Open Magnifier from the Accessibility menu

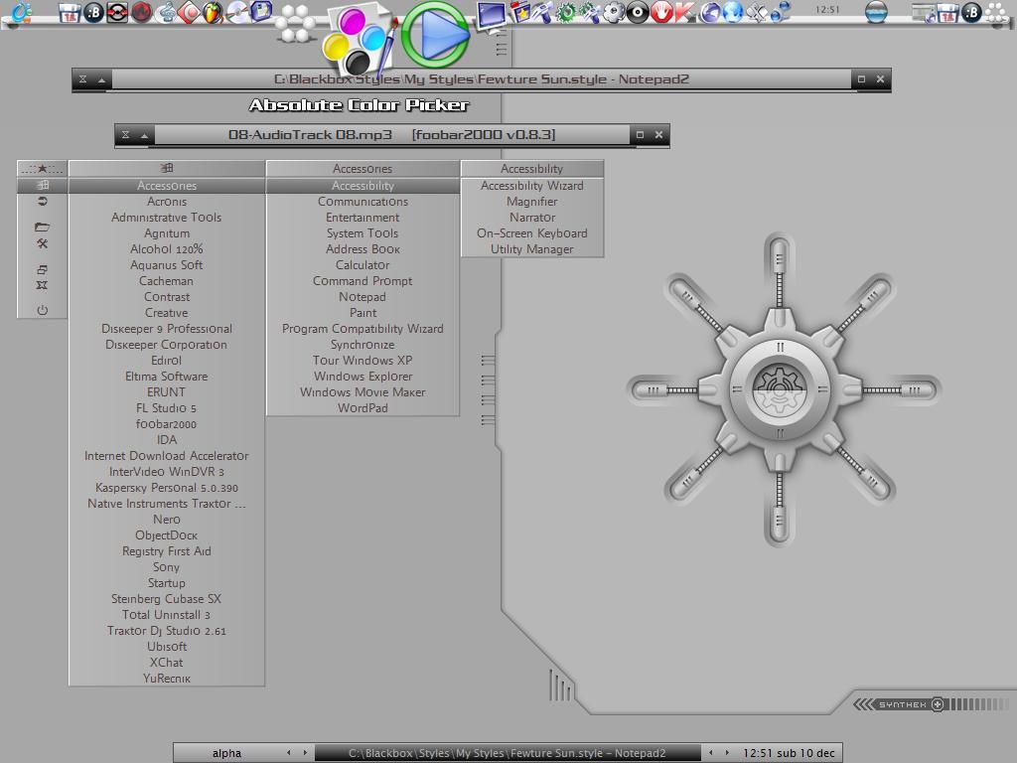532,202
